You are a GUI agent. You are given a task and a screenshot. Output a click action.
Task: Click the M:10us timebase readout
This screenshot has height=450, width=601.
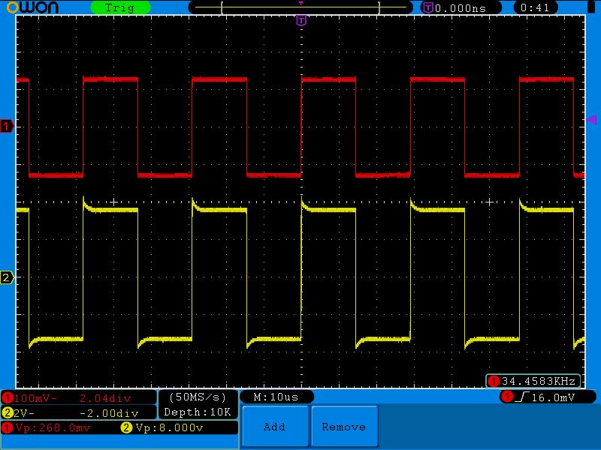pos(276,397)
